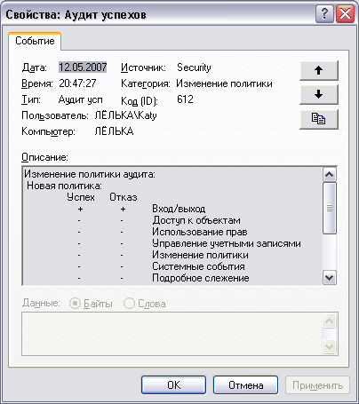Click the Описание: label

click(x=44, y=157)
